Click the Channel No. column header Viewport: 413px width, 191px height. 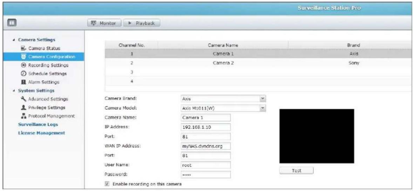131,45
